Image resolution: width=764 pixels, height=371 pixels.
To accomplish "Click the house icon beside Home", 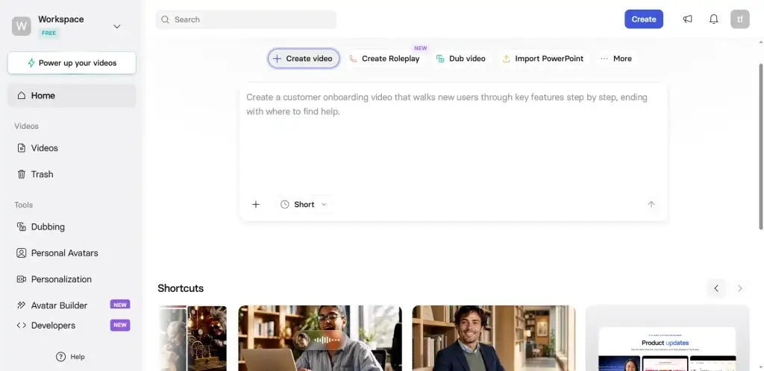I will pos(22,95).
